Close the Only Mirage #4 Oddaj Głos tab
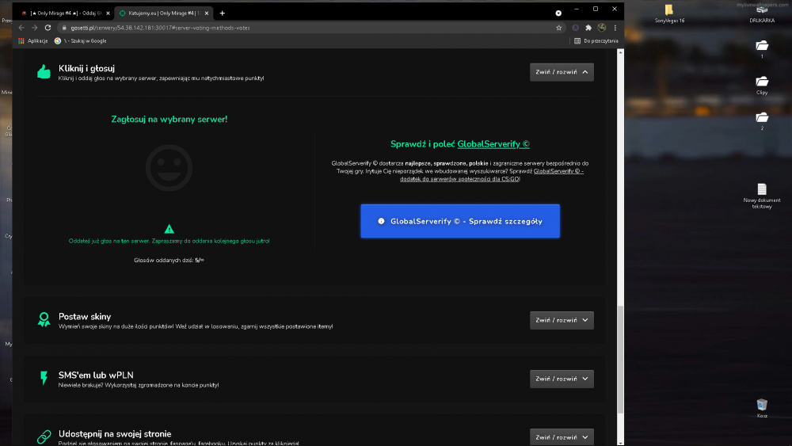Screen dimensions: 792x446 click(108, 13)
